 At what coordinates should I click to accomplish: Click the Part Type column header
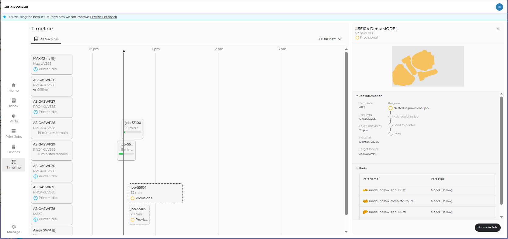(437, 179)
